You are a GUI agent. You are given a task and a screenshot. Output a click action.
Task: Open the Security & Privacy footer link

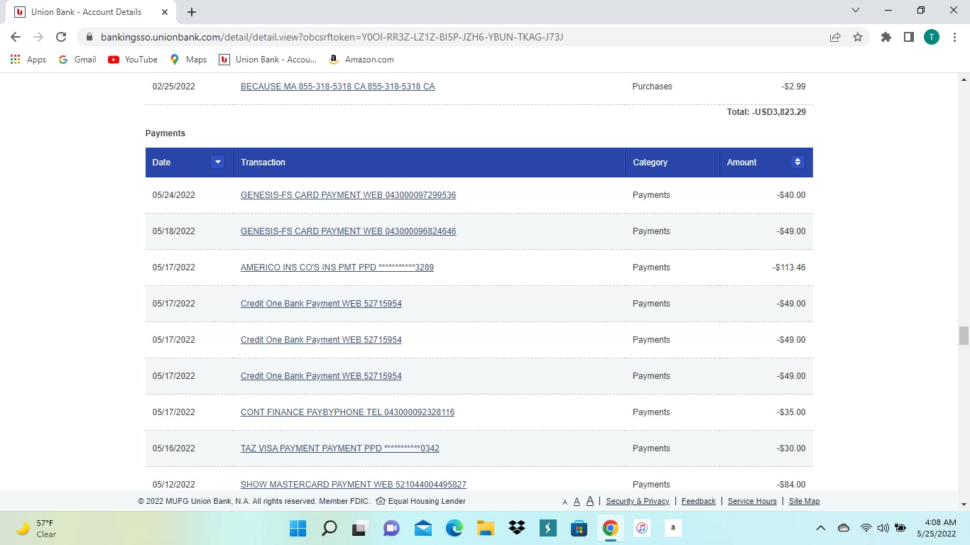638,501
